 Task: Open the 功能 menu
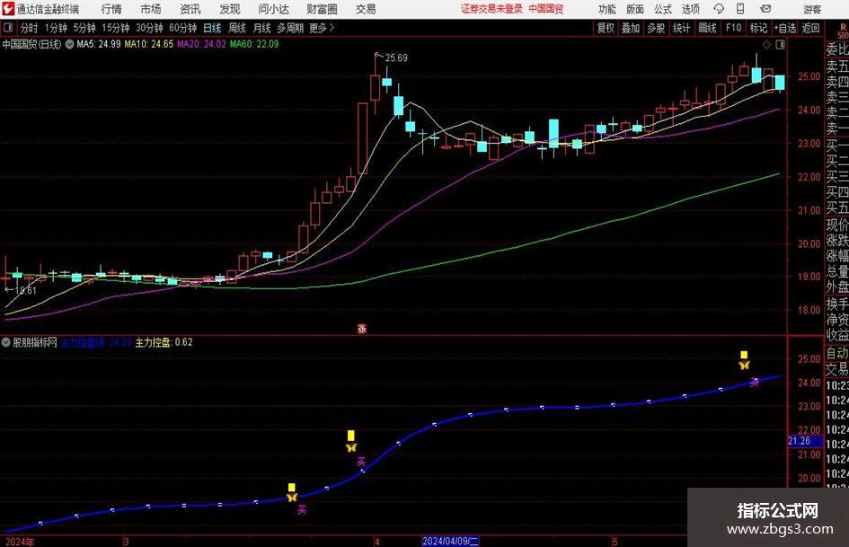[607, 9]
